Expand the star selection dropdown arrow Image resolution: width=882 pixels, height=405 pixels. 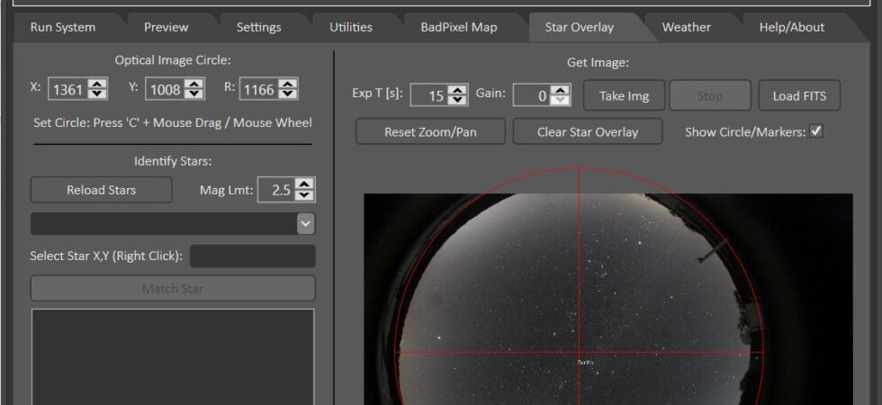(305, 224)
